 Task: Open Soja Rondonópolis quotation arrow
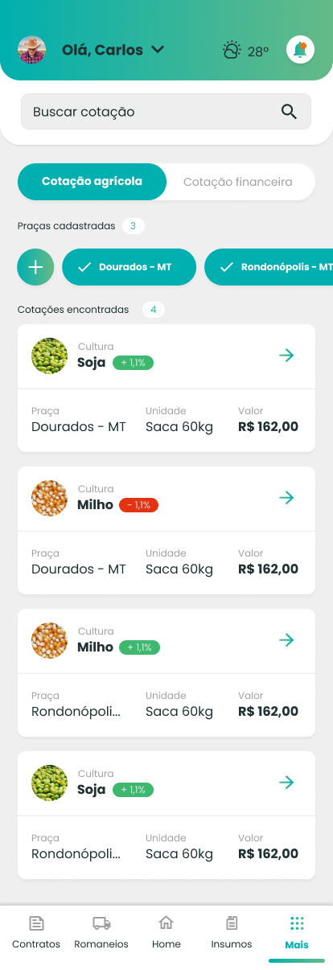286,783
